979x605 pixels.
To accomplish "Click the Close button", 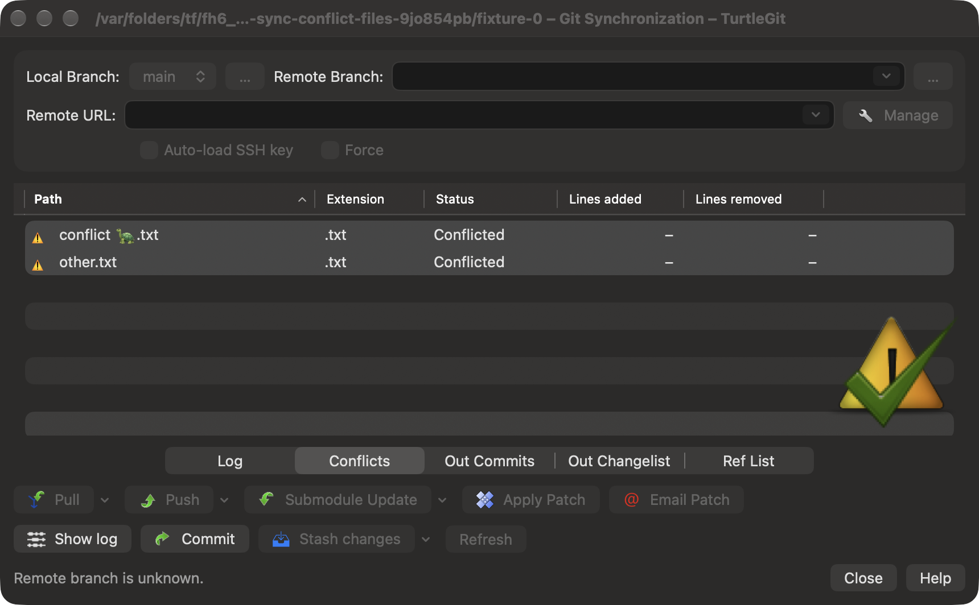I will coord(863,578).
